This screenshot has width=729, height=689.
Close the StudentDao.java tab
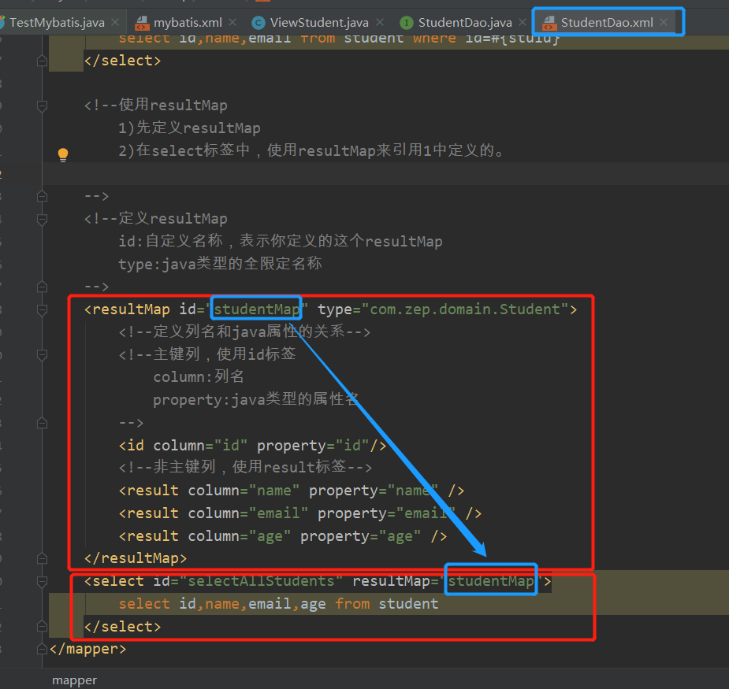(523, 22)
